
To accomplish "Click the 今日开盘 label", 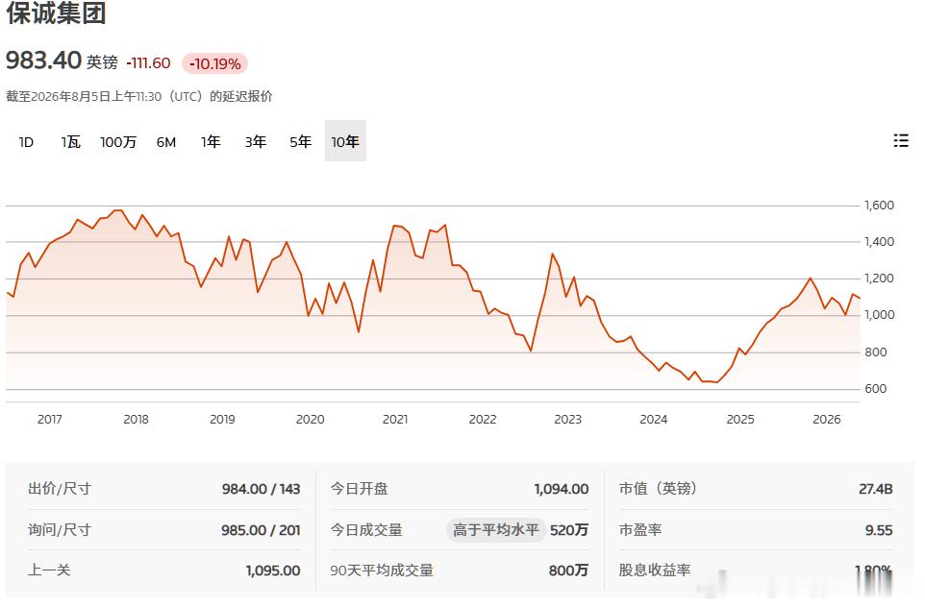I will (359, 489).
